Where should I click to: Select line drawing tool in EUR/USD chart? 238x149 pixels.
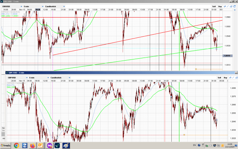click(x=227, y=6)
